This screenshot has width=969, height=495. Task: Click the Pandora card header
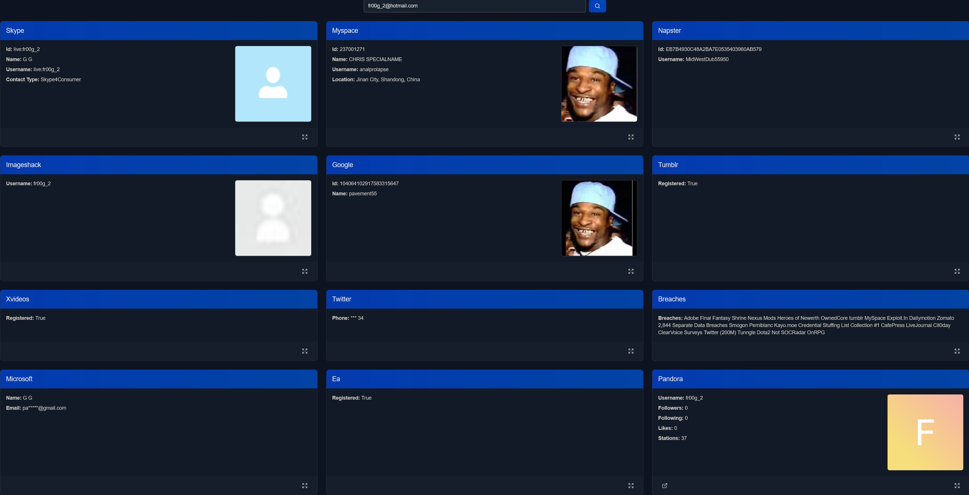click(810, 379)
